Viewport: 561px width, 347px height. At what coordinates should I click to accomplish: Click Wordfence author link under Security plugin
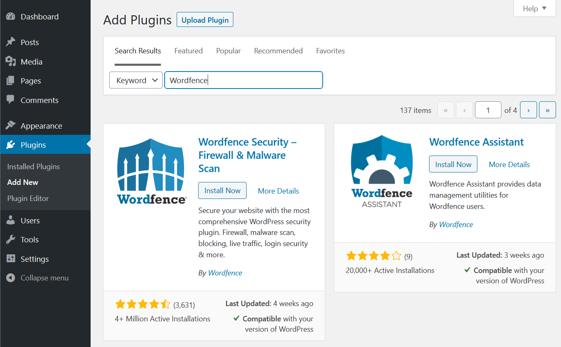[225, 273]
